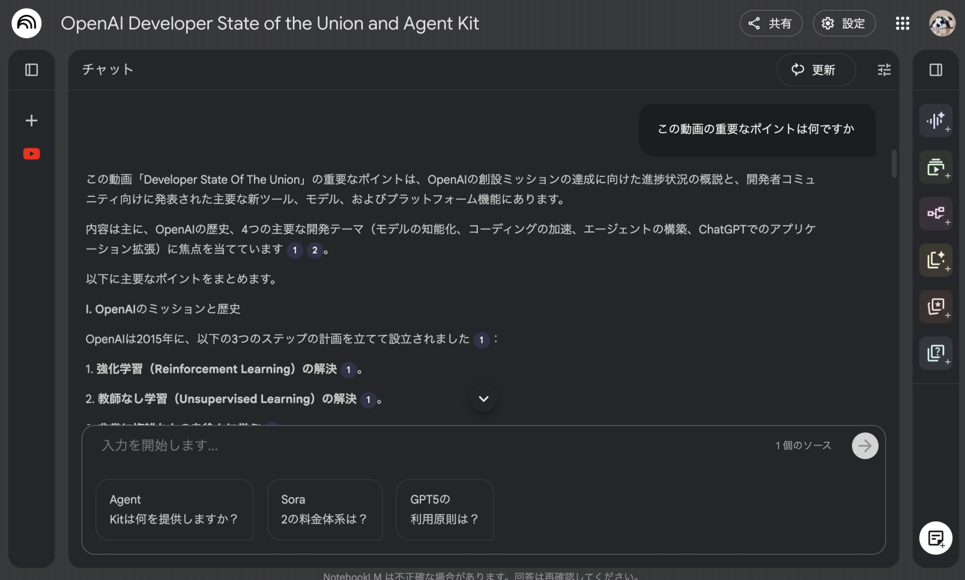This screenshot has width=965, height=580.
Task: Toggle the right Studio panel
Action: [x=936, y=70]
